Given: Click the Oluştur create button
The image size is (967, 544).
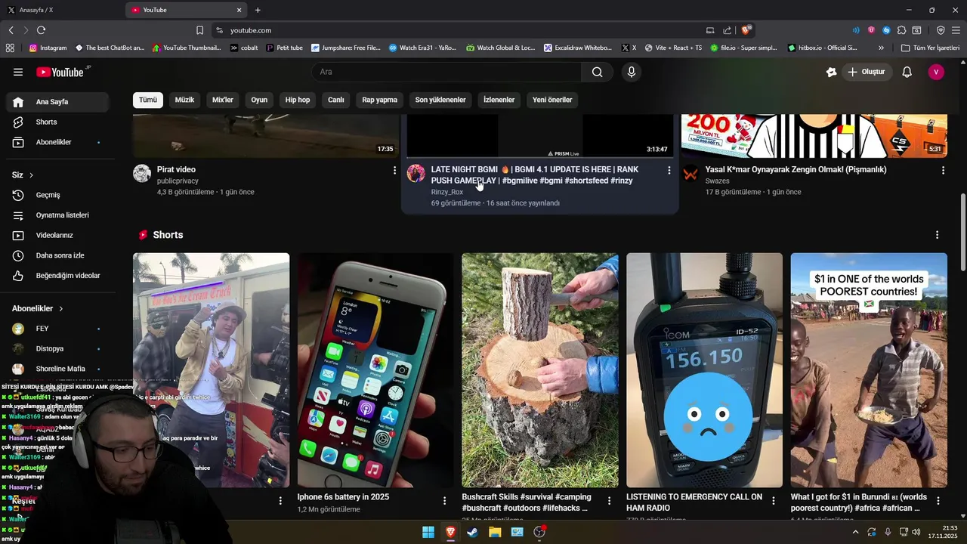Looking at the screenshot, I should click(x=867, y=72).
